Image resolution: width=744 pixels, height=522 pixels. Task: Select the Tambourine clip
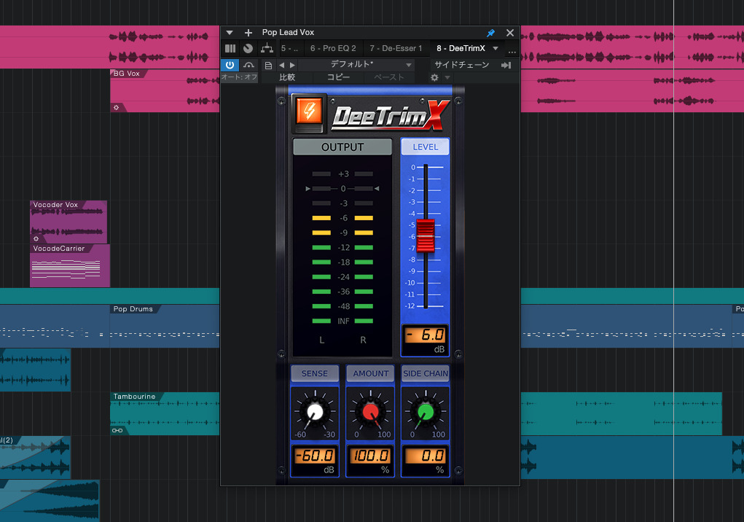[x=165, y=413]
